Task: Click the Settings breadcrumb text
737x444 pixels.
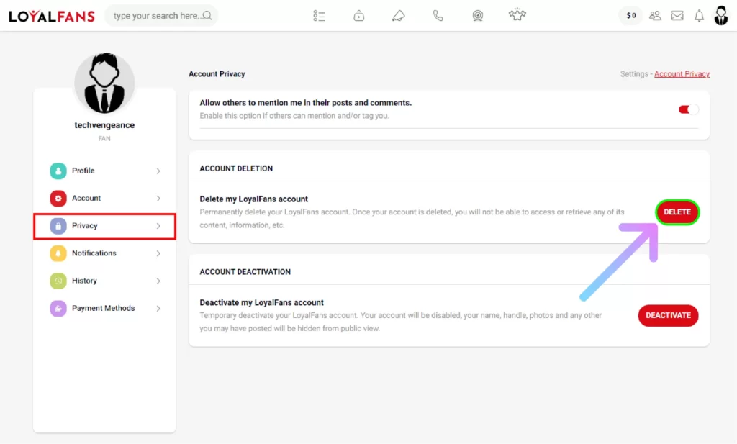Action: click(633, 74)
